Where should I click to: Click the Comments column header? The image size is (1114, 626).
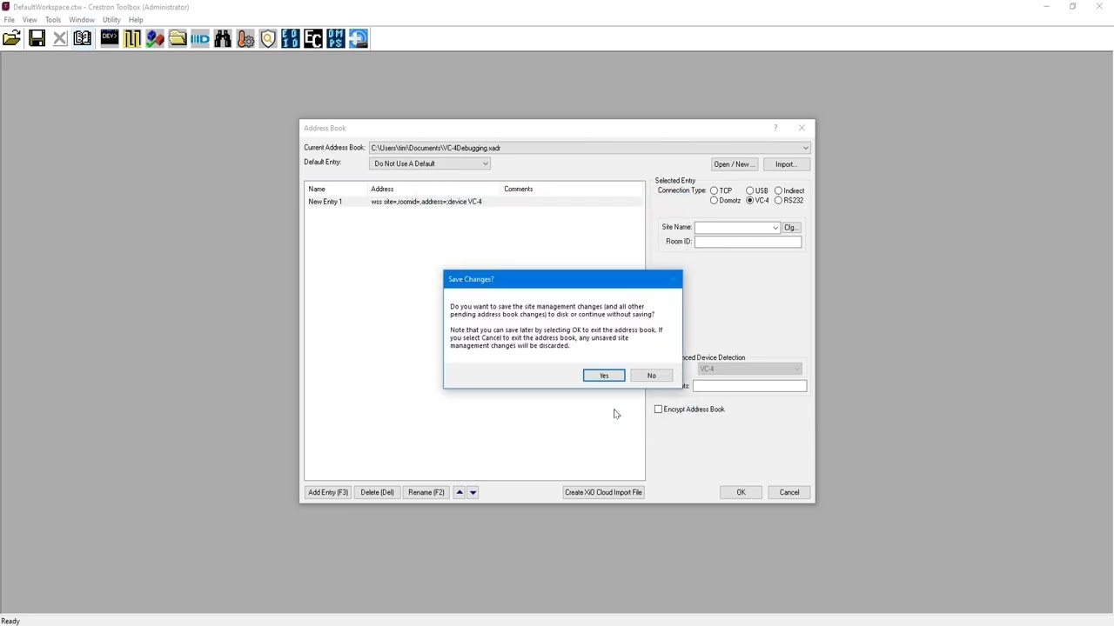point(573,189)
